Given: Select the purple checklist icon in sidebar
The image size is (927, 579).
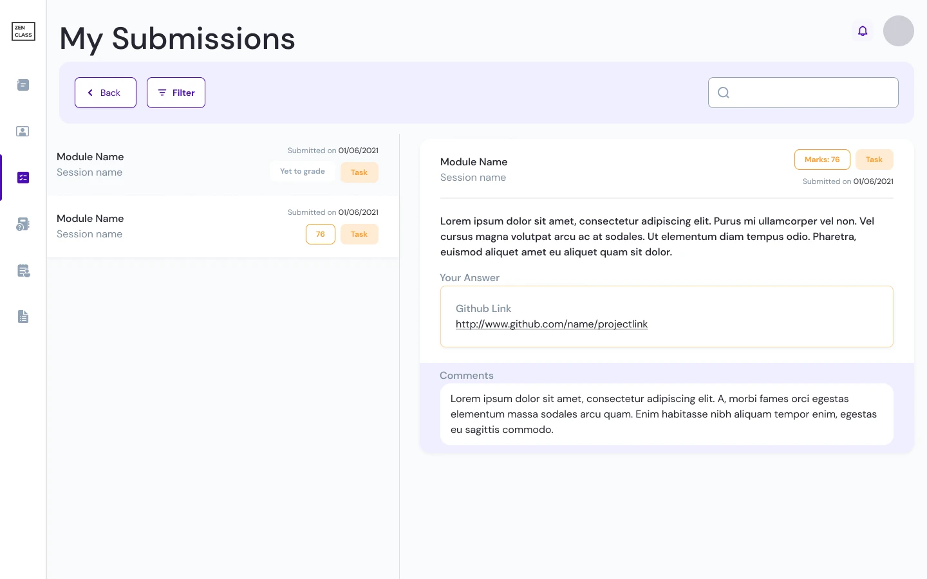Looking at the screenshot, I should [23, 178].
